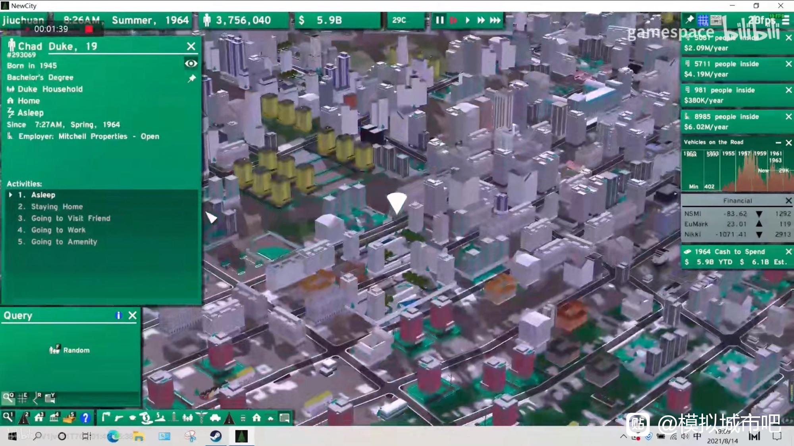Screen dimensions: 794x446
Task: Toggle the eye follow icon for Chad Duke
Action: click(x=191, y=63)
